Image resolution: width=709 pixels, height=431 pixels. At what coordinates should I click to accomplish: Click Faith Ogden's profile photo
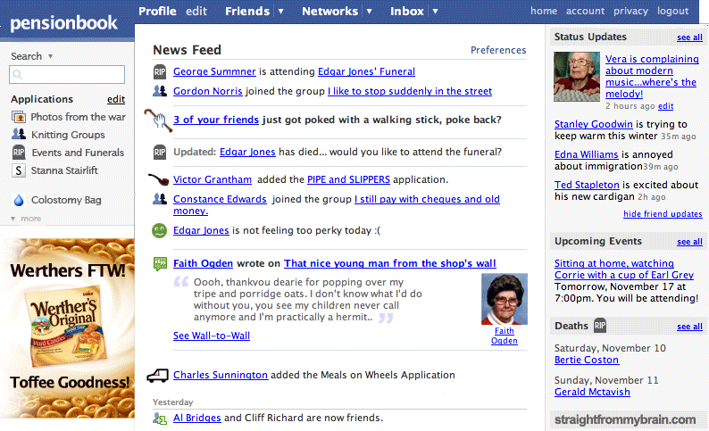pos(504,299)
